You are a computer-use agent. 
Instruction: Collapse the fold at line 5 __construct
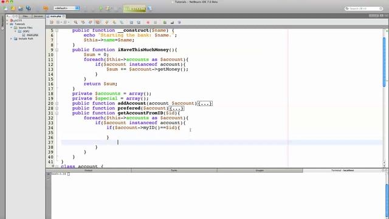point(57,30)
